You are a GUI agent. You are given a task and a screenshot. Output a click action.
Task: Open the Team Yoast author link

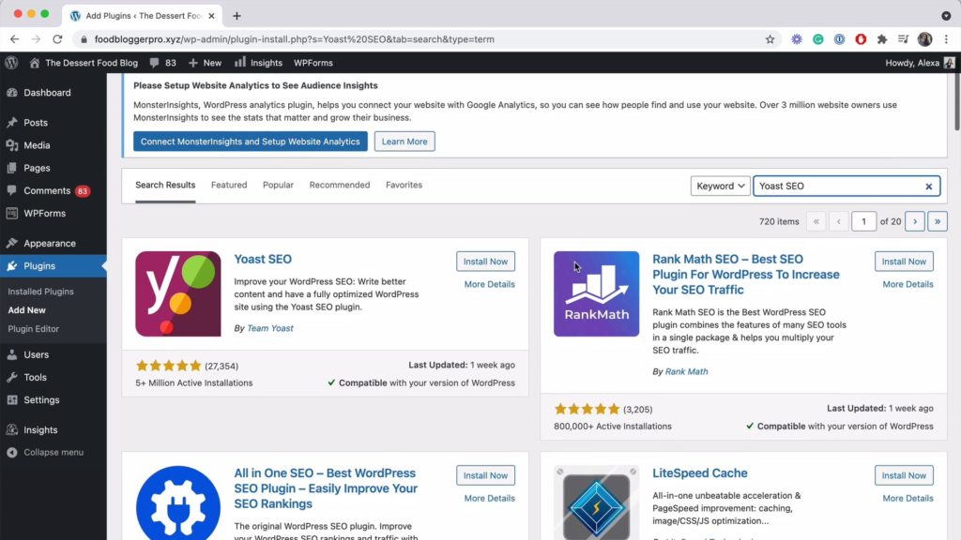269,328
